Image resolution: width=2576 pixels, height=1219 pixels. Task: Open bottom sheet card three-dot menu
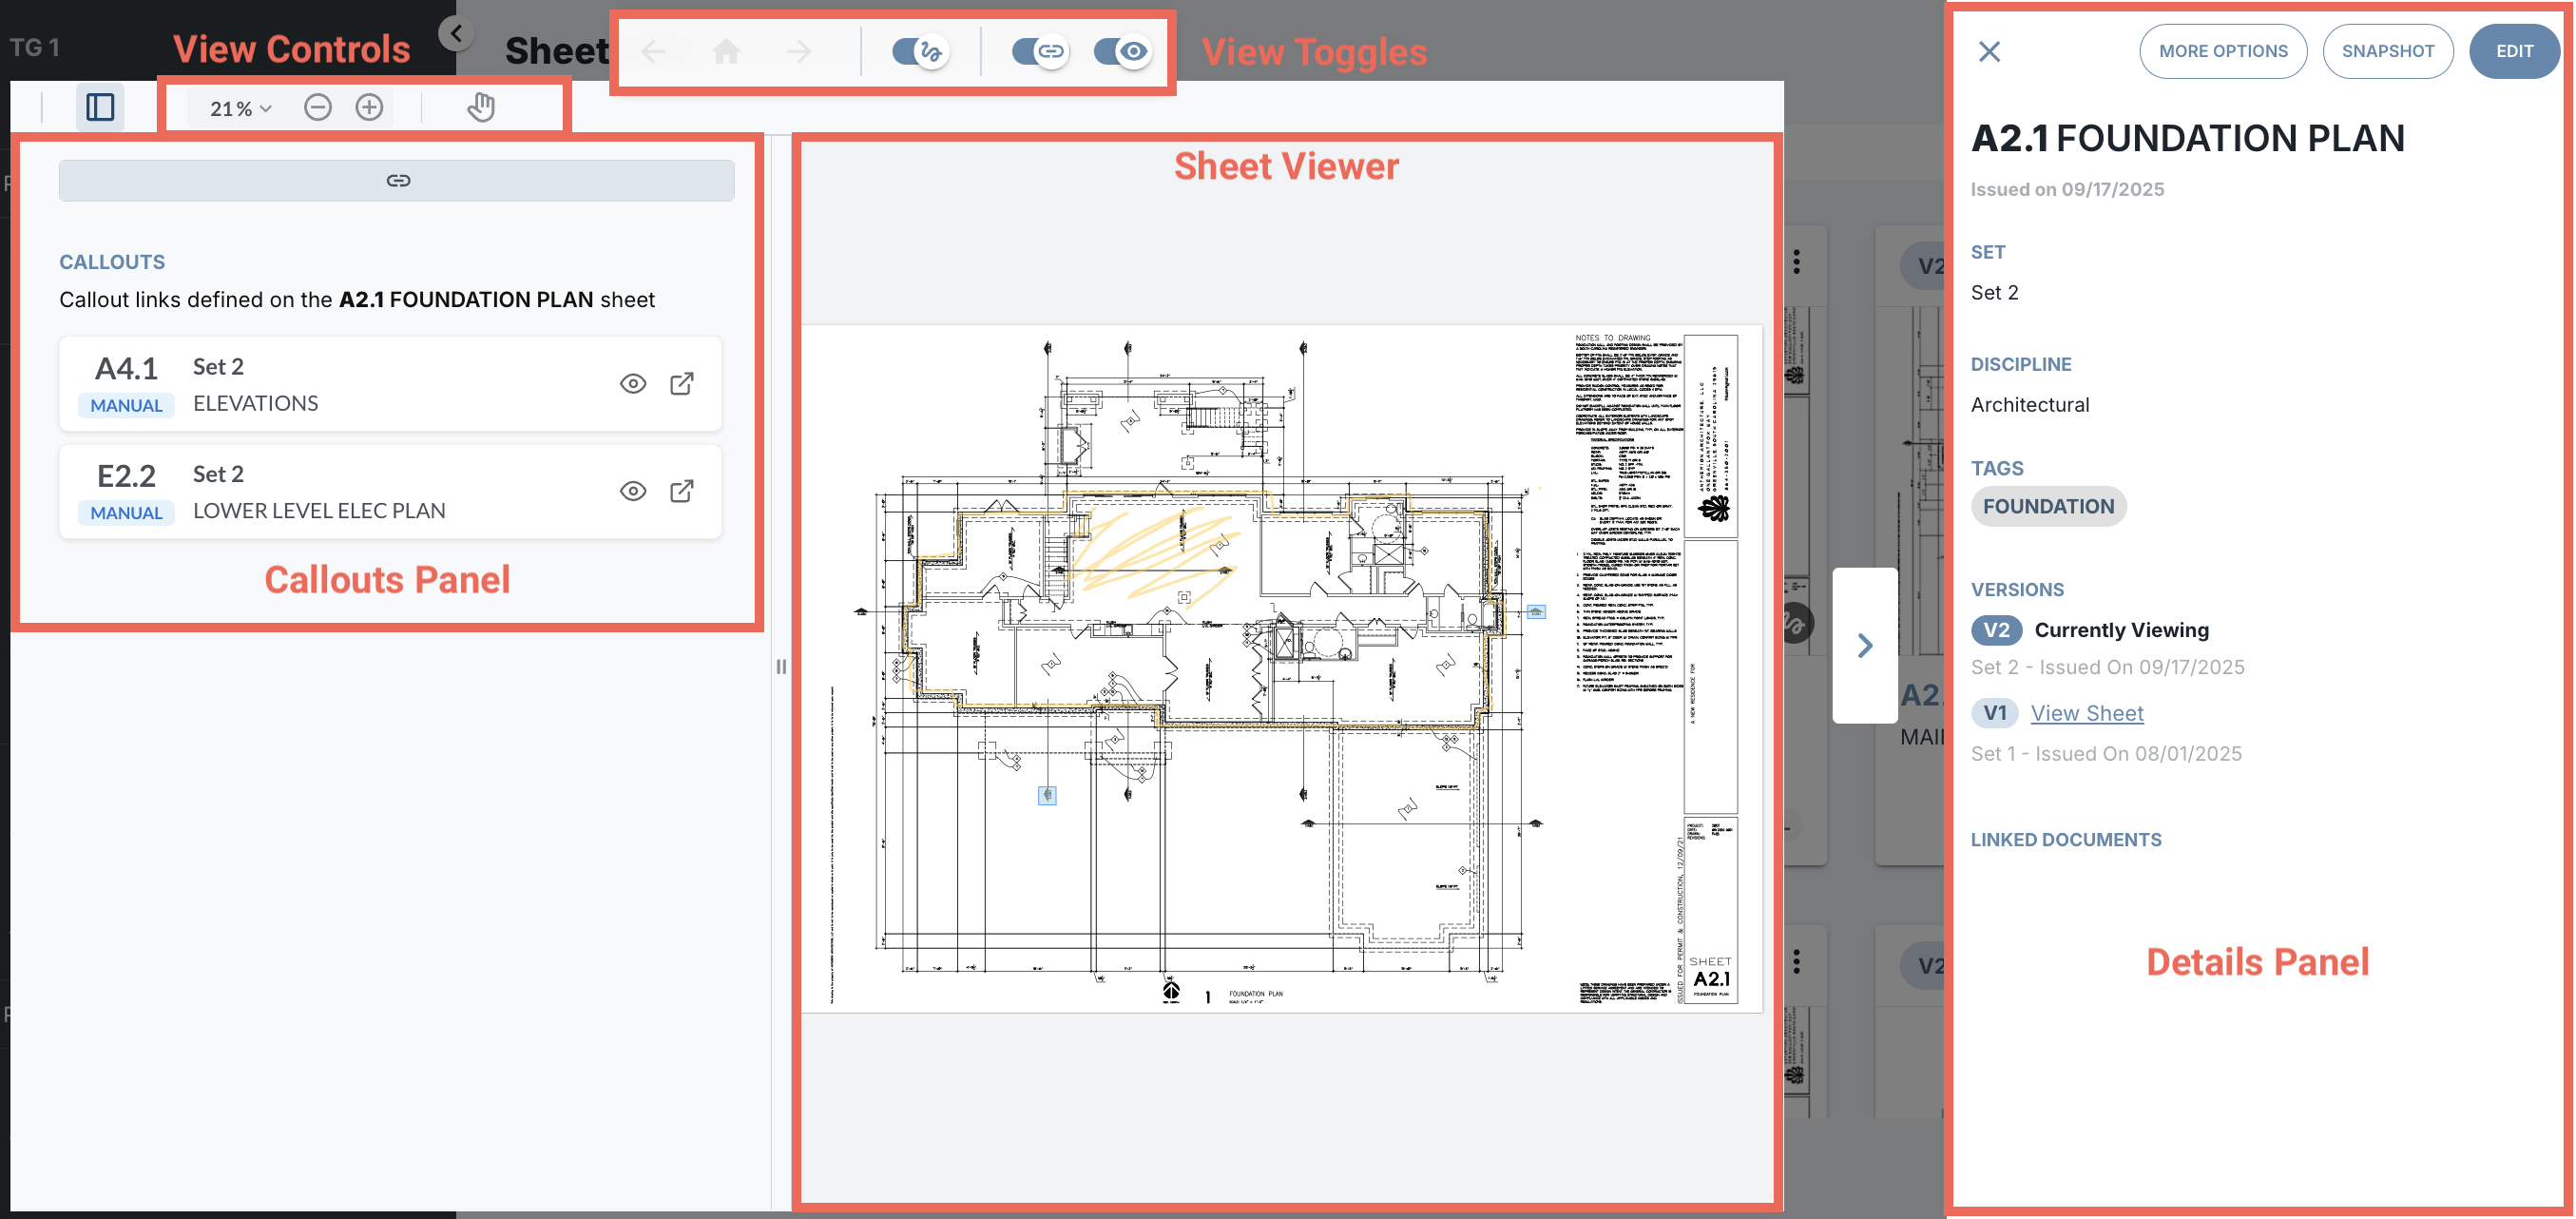pyautogui.click(x=1797, y=962)
